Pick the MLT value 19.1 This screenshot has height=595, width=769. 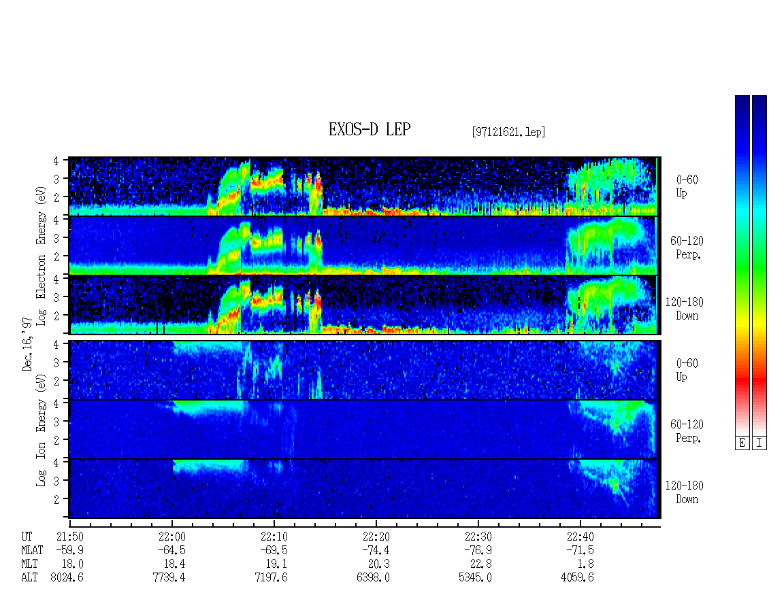click(276, 564)
